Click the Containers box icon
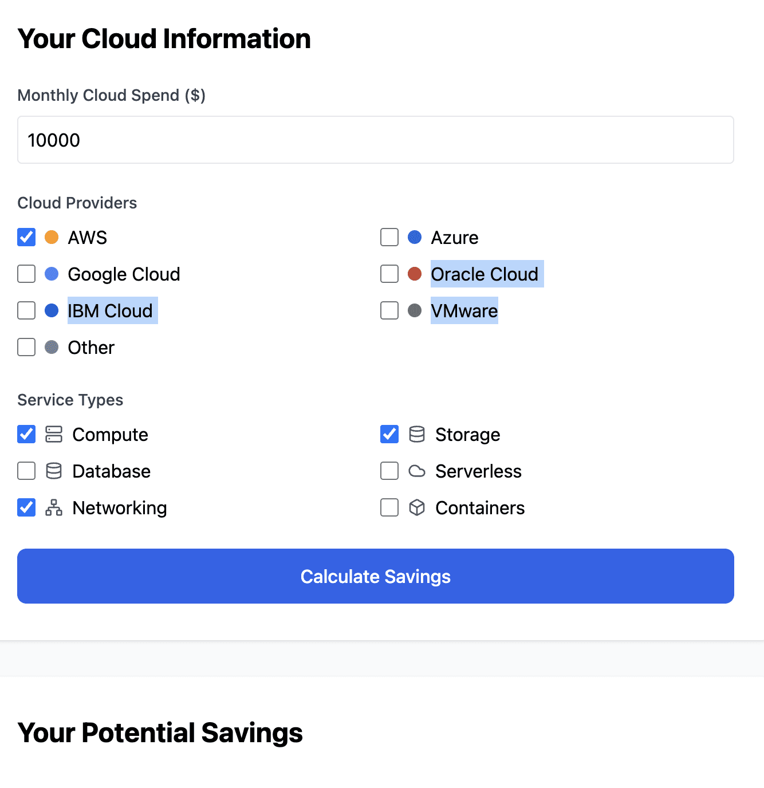The image size is (764, 788). click(x=417, y=507)
